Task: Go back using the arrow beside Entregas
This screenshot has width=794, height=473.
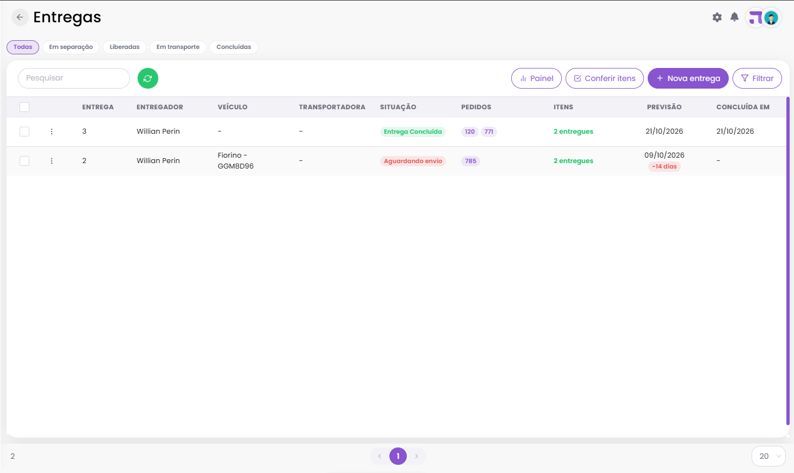Action: [x=20, y=17]
